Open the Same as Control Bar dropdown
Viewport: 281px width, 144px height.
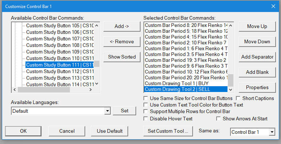pyautogui.click(x=272, y=132)
